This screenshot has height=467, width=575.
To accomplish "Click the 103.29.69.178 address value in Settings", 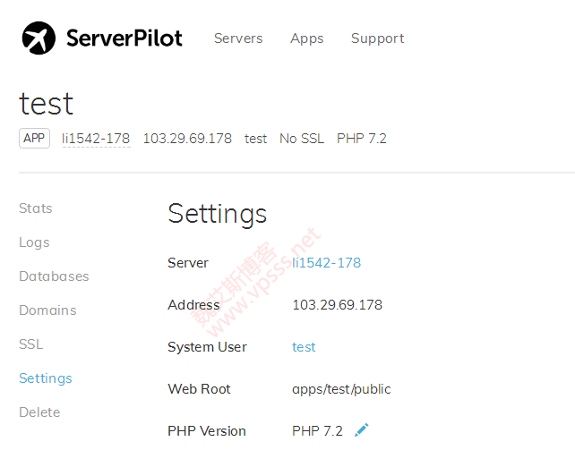I will coord(337,305).
